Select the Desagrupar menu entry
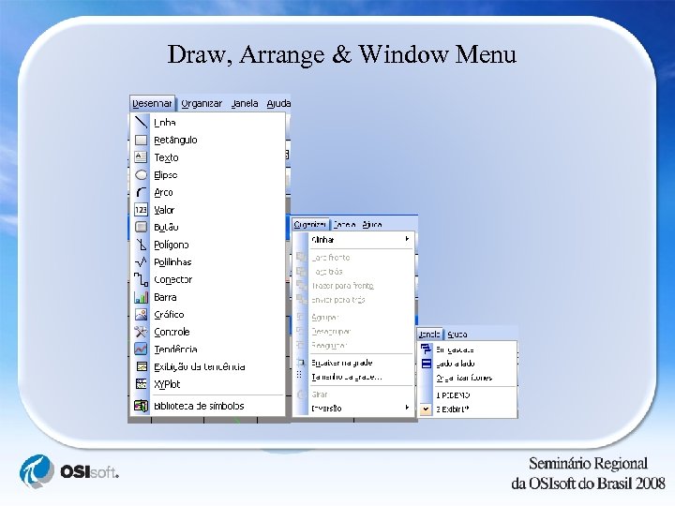 pos(353,332)
